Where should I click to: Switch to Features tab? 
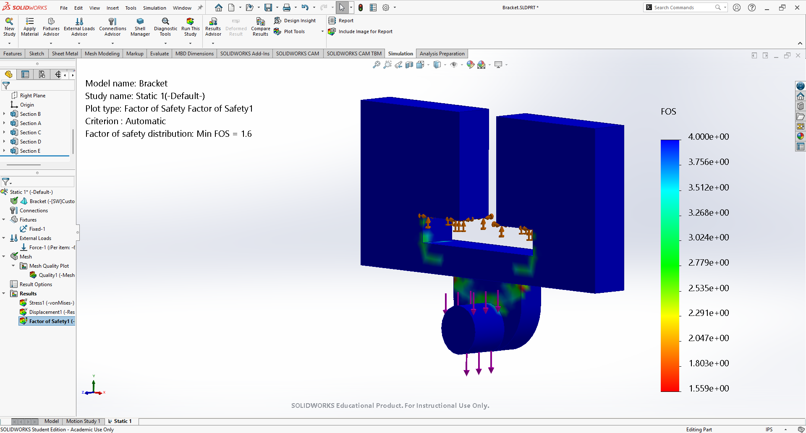pyautogui.click(x=13, y=54)
